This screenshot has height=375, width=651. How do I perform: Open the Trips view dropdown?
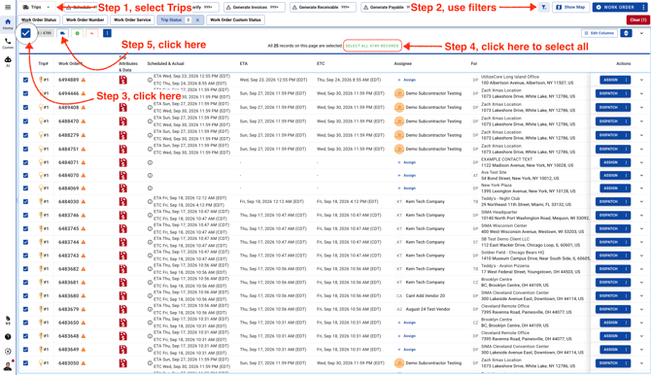point(37,7)
